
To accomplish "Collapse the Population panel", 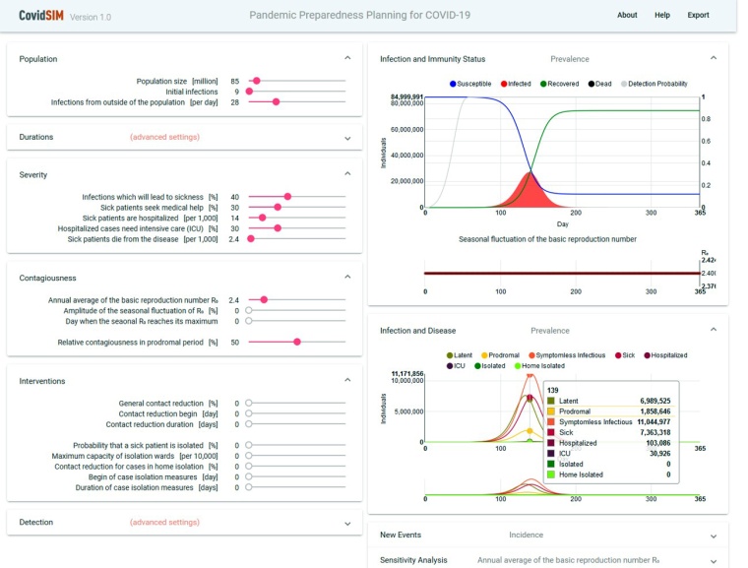I will 346,59.
